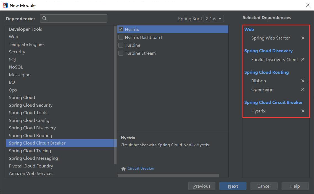The width and height of the screenshot is (314, 194).
Task: Click the Next button
Action: tap(233, 186)
